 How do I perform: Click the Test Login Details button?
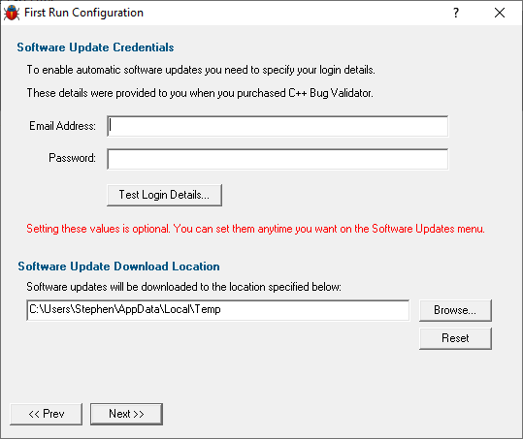tap(164, 195)
